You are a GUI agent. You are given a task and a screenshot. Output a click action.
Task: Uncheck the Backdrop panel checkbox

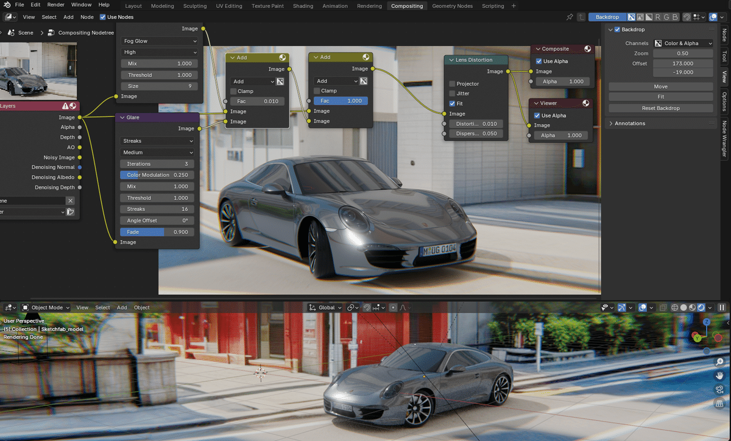tap(617, 29)
